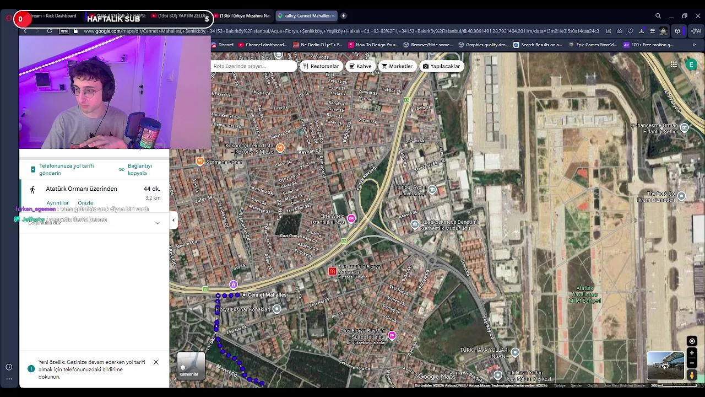Select the Sürmene Döner restaurant pin
The height and width of the screenshot is (397, 705).
[200, 161]
